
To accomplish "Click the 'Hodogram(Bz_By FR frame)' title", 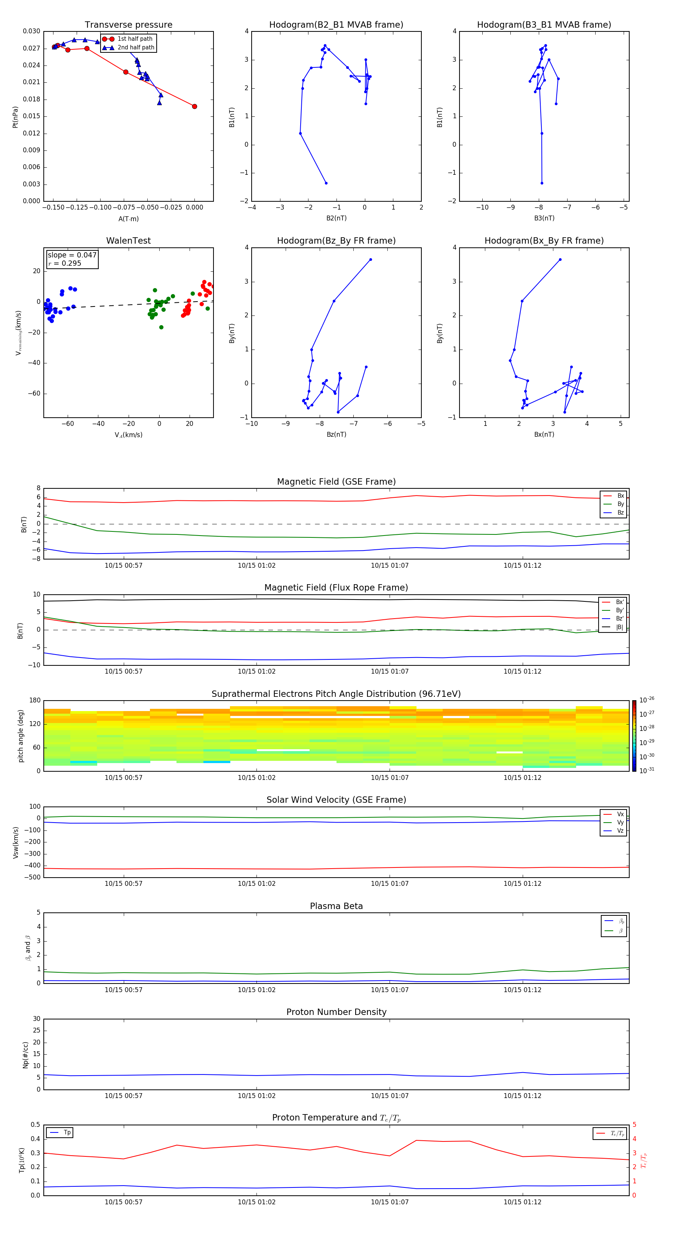I will (x=336, y=241).
